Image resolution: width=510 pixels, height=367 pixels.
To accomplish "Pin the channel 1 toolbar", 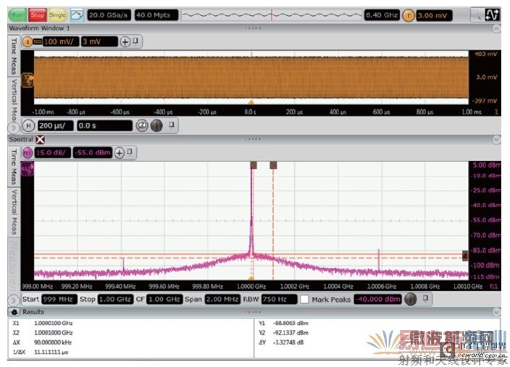I will pyautogui.click(x=135, y=41).
